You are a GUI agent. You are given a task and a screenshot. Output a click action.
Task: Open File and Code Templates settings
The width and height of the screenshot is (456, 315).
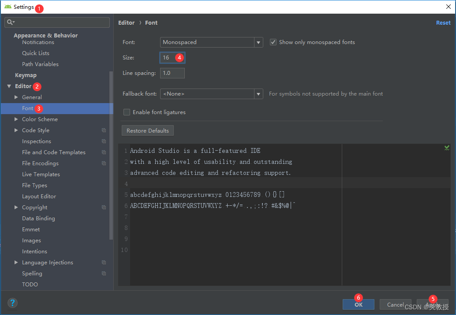point(54,152)
